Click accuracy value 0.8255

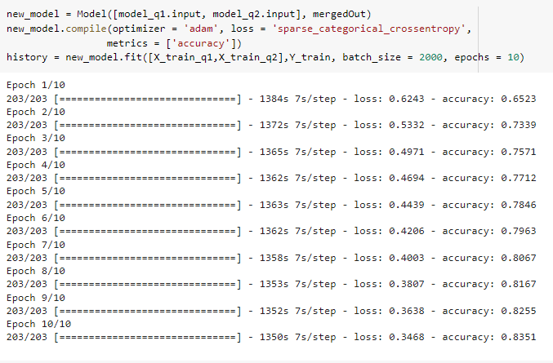pyautogui.click(x=519, y=312)
